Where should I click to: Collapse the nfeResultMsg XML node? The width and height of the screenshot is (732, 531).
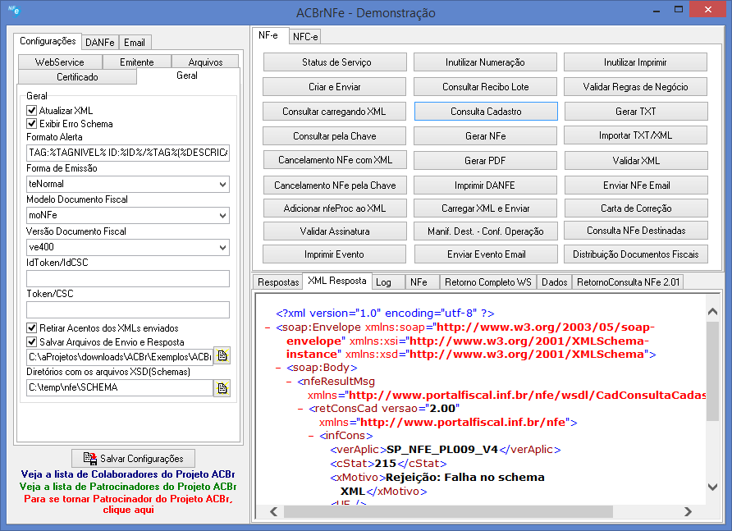290,382
